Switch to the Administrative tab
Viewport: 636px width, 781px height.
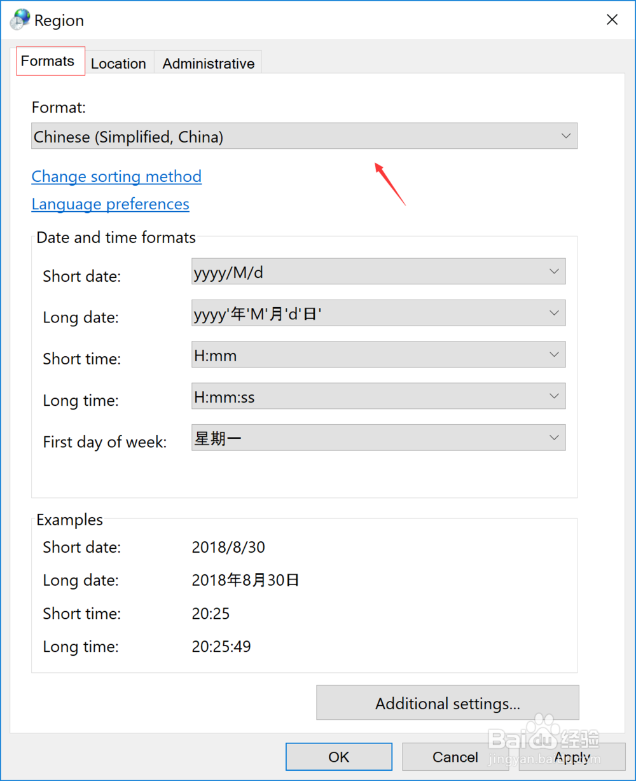pos(208,63)
